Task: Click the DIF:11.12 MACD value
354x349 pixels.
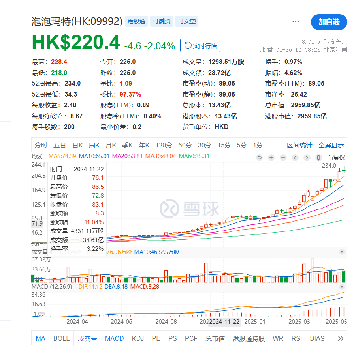Action: pos(90,287)
